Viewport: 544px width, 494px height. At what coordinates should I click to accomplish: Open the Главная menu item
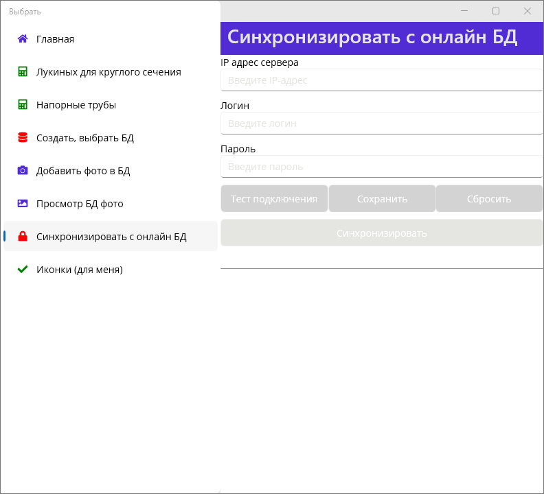pos(56,39)
